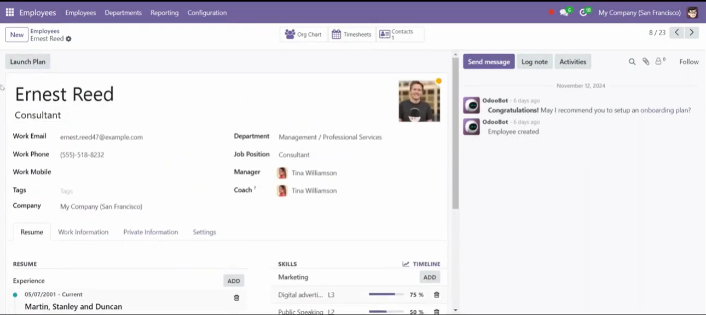Screen dimensions: 706x315
Task: Click Ernest Reed's profile photo
Action: click(x=419, y=101)
